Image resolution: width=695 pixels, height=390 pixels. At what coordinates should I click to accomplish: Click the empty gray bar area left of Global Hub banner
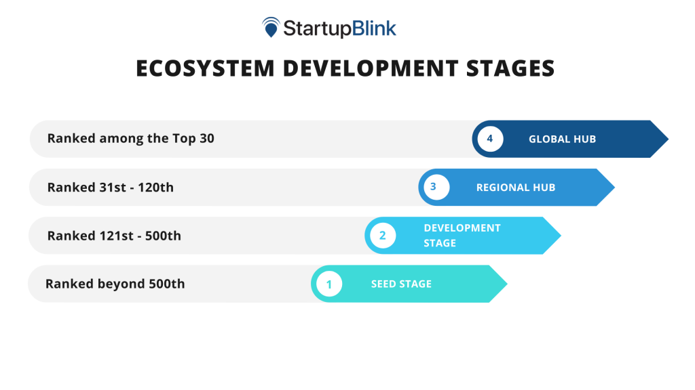pyautogui.click(x=339, y=139)
